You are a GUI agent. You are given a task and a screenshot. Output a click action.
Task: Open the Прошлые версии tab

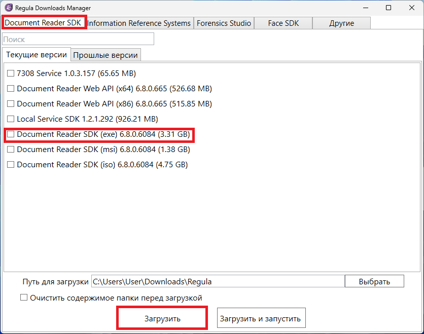[x=105, y=55]
